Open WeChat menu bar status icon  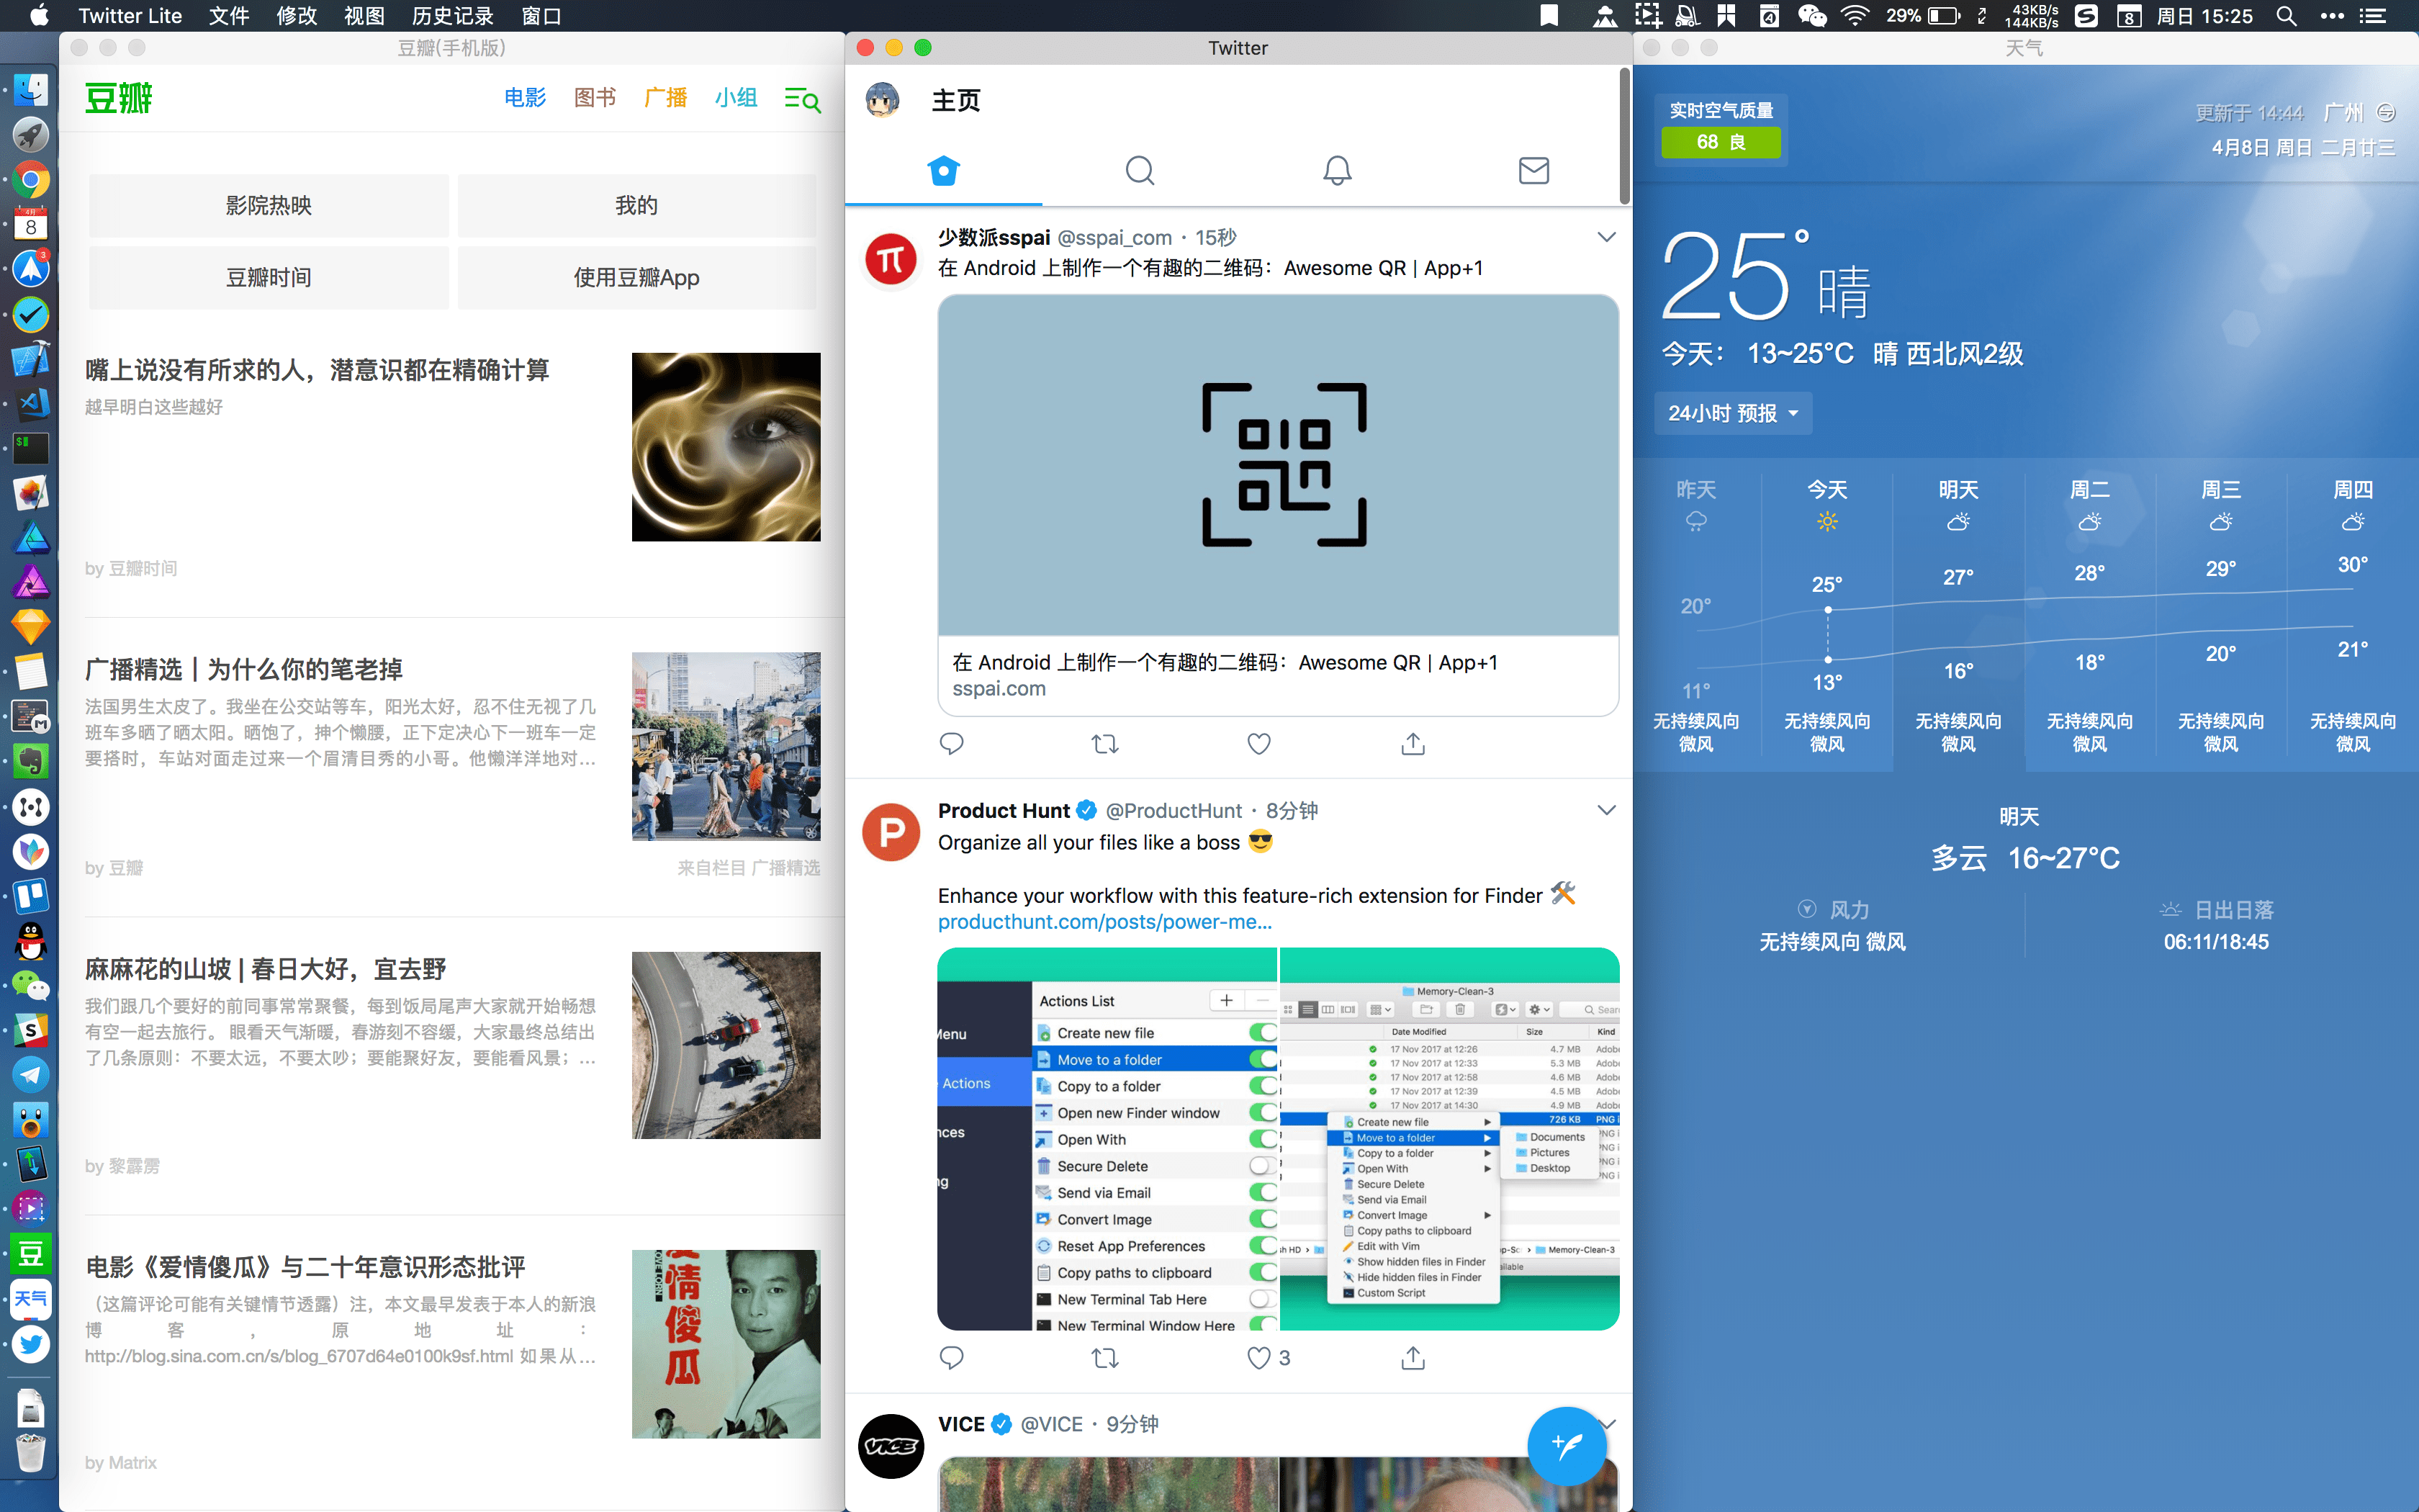(1812, 16)
